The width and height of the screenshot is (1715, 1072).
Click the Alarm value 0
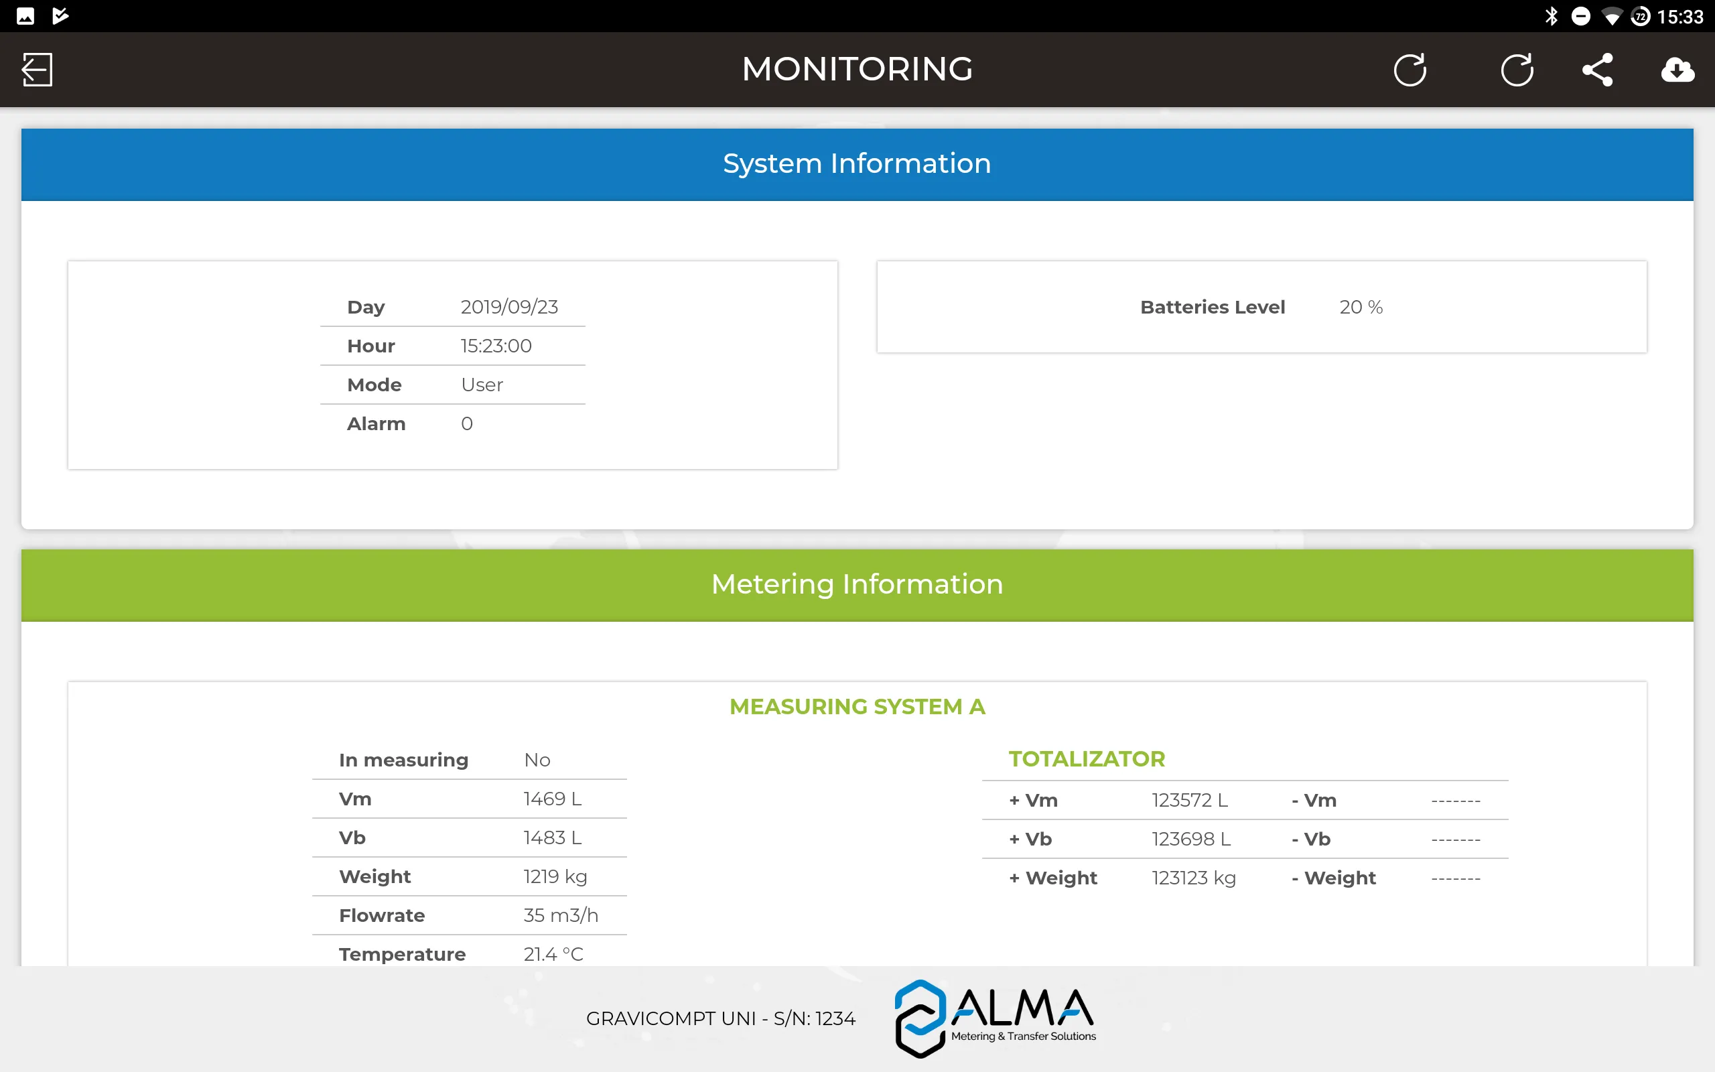coord(467,424)
